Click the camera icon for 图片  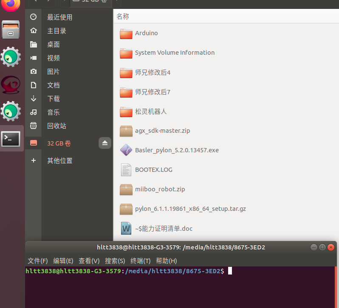[33, 71]
